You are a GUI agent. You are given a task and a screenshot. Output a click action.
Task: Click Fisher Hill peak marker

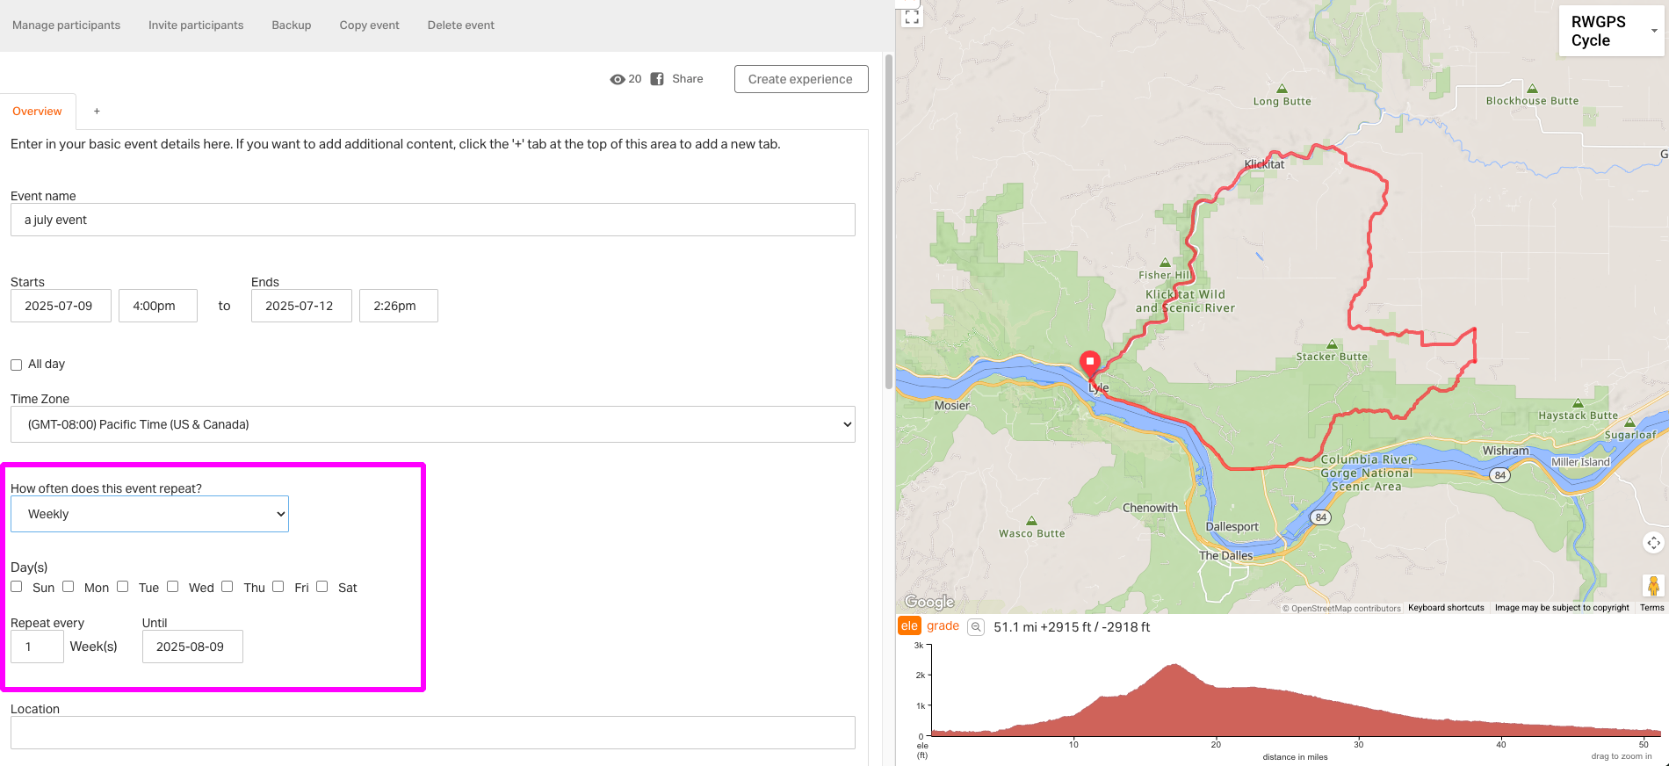(x=1164, y=263)
